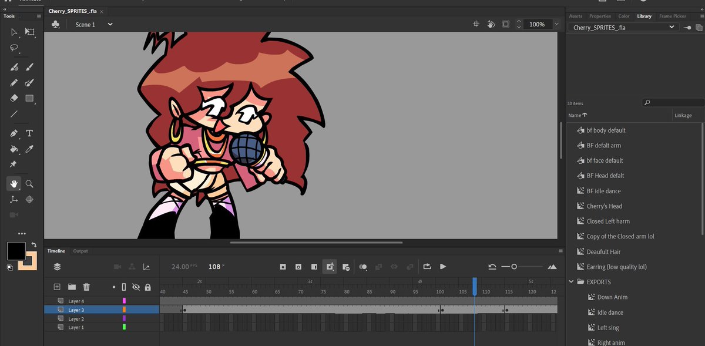The image size is (705, 346).
Task: Toggle lock all layers padlock icon
Action: click(147, 287)
